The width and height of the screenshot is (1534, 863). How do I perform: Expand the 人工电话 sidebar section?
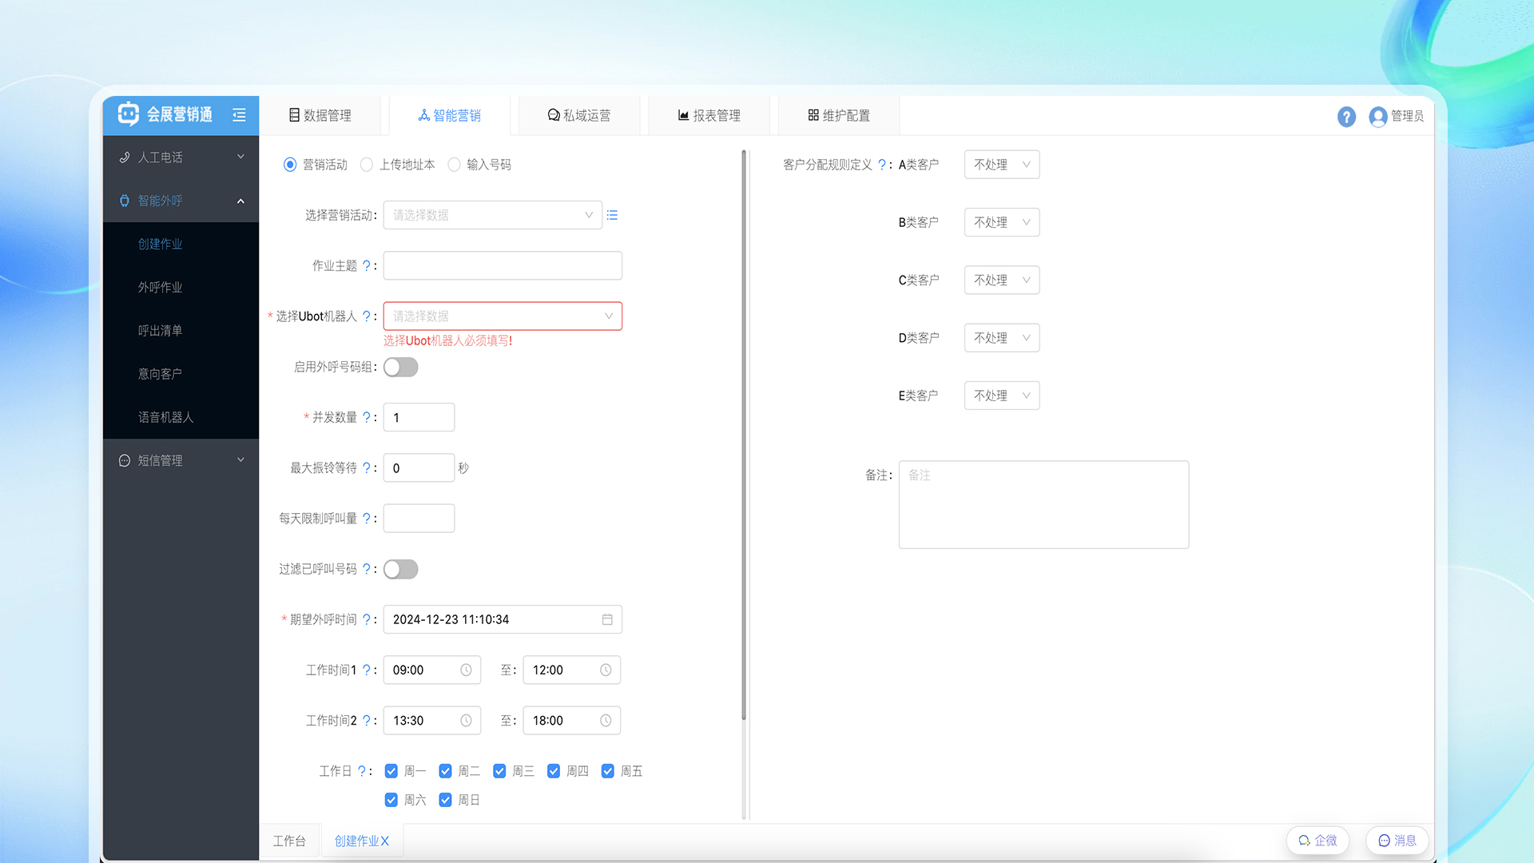point(181,157)
